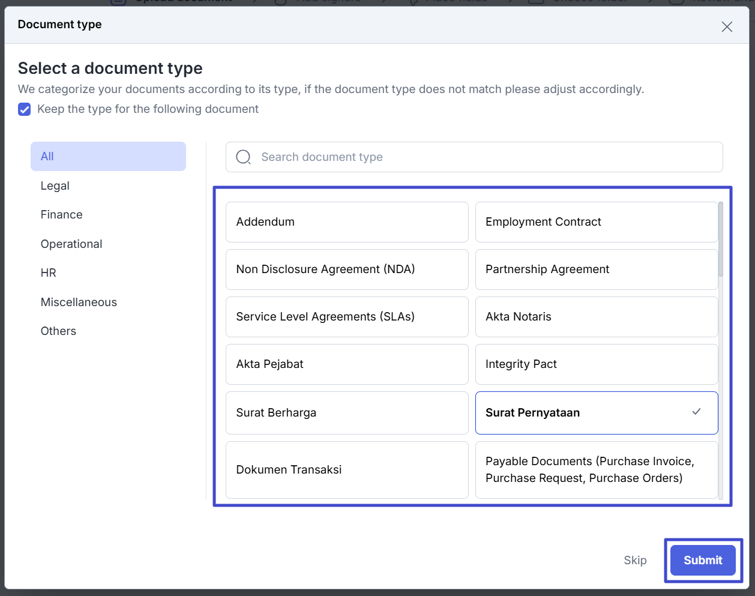Uncheck Keep the type for following document
The image size is (755, 596).
click(x=25, y=109)
